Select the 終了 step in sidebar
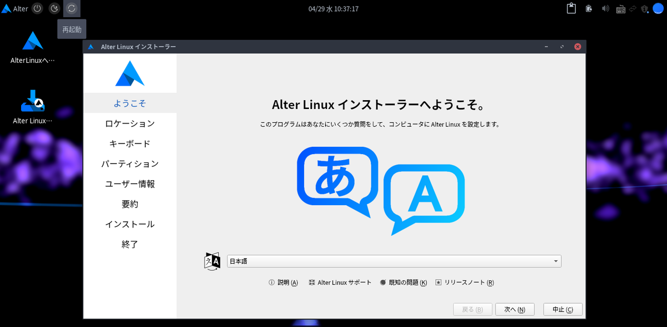The width and height of the screenshot is (667, 327). (x=130, y=244)
